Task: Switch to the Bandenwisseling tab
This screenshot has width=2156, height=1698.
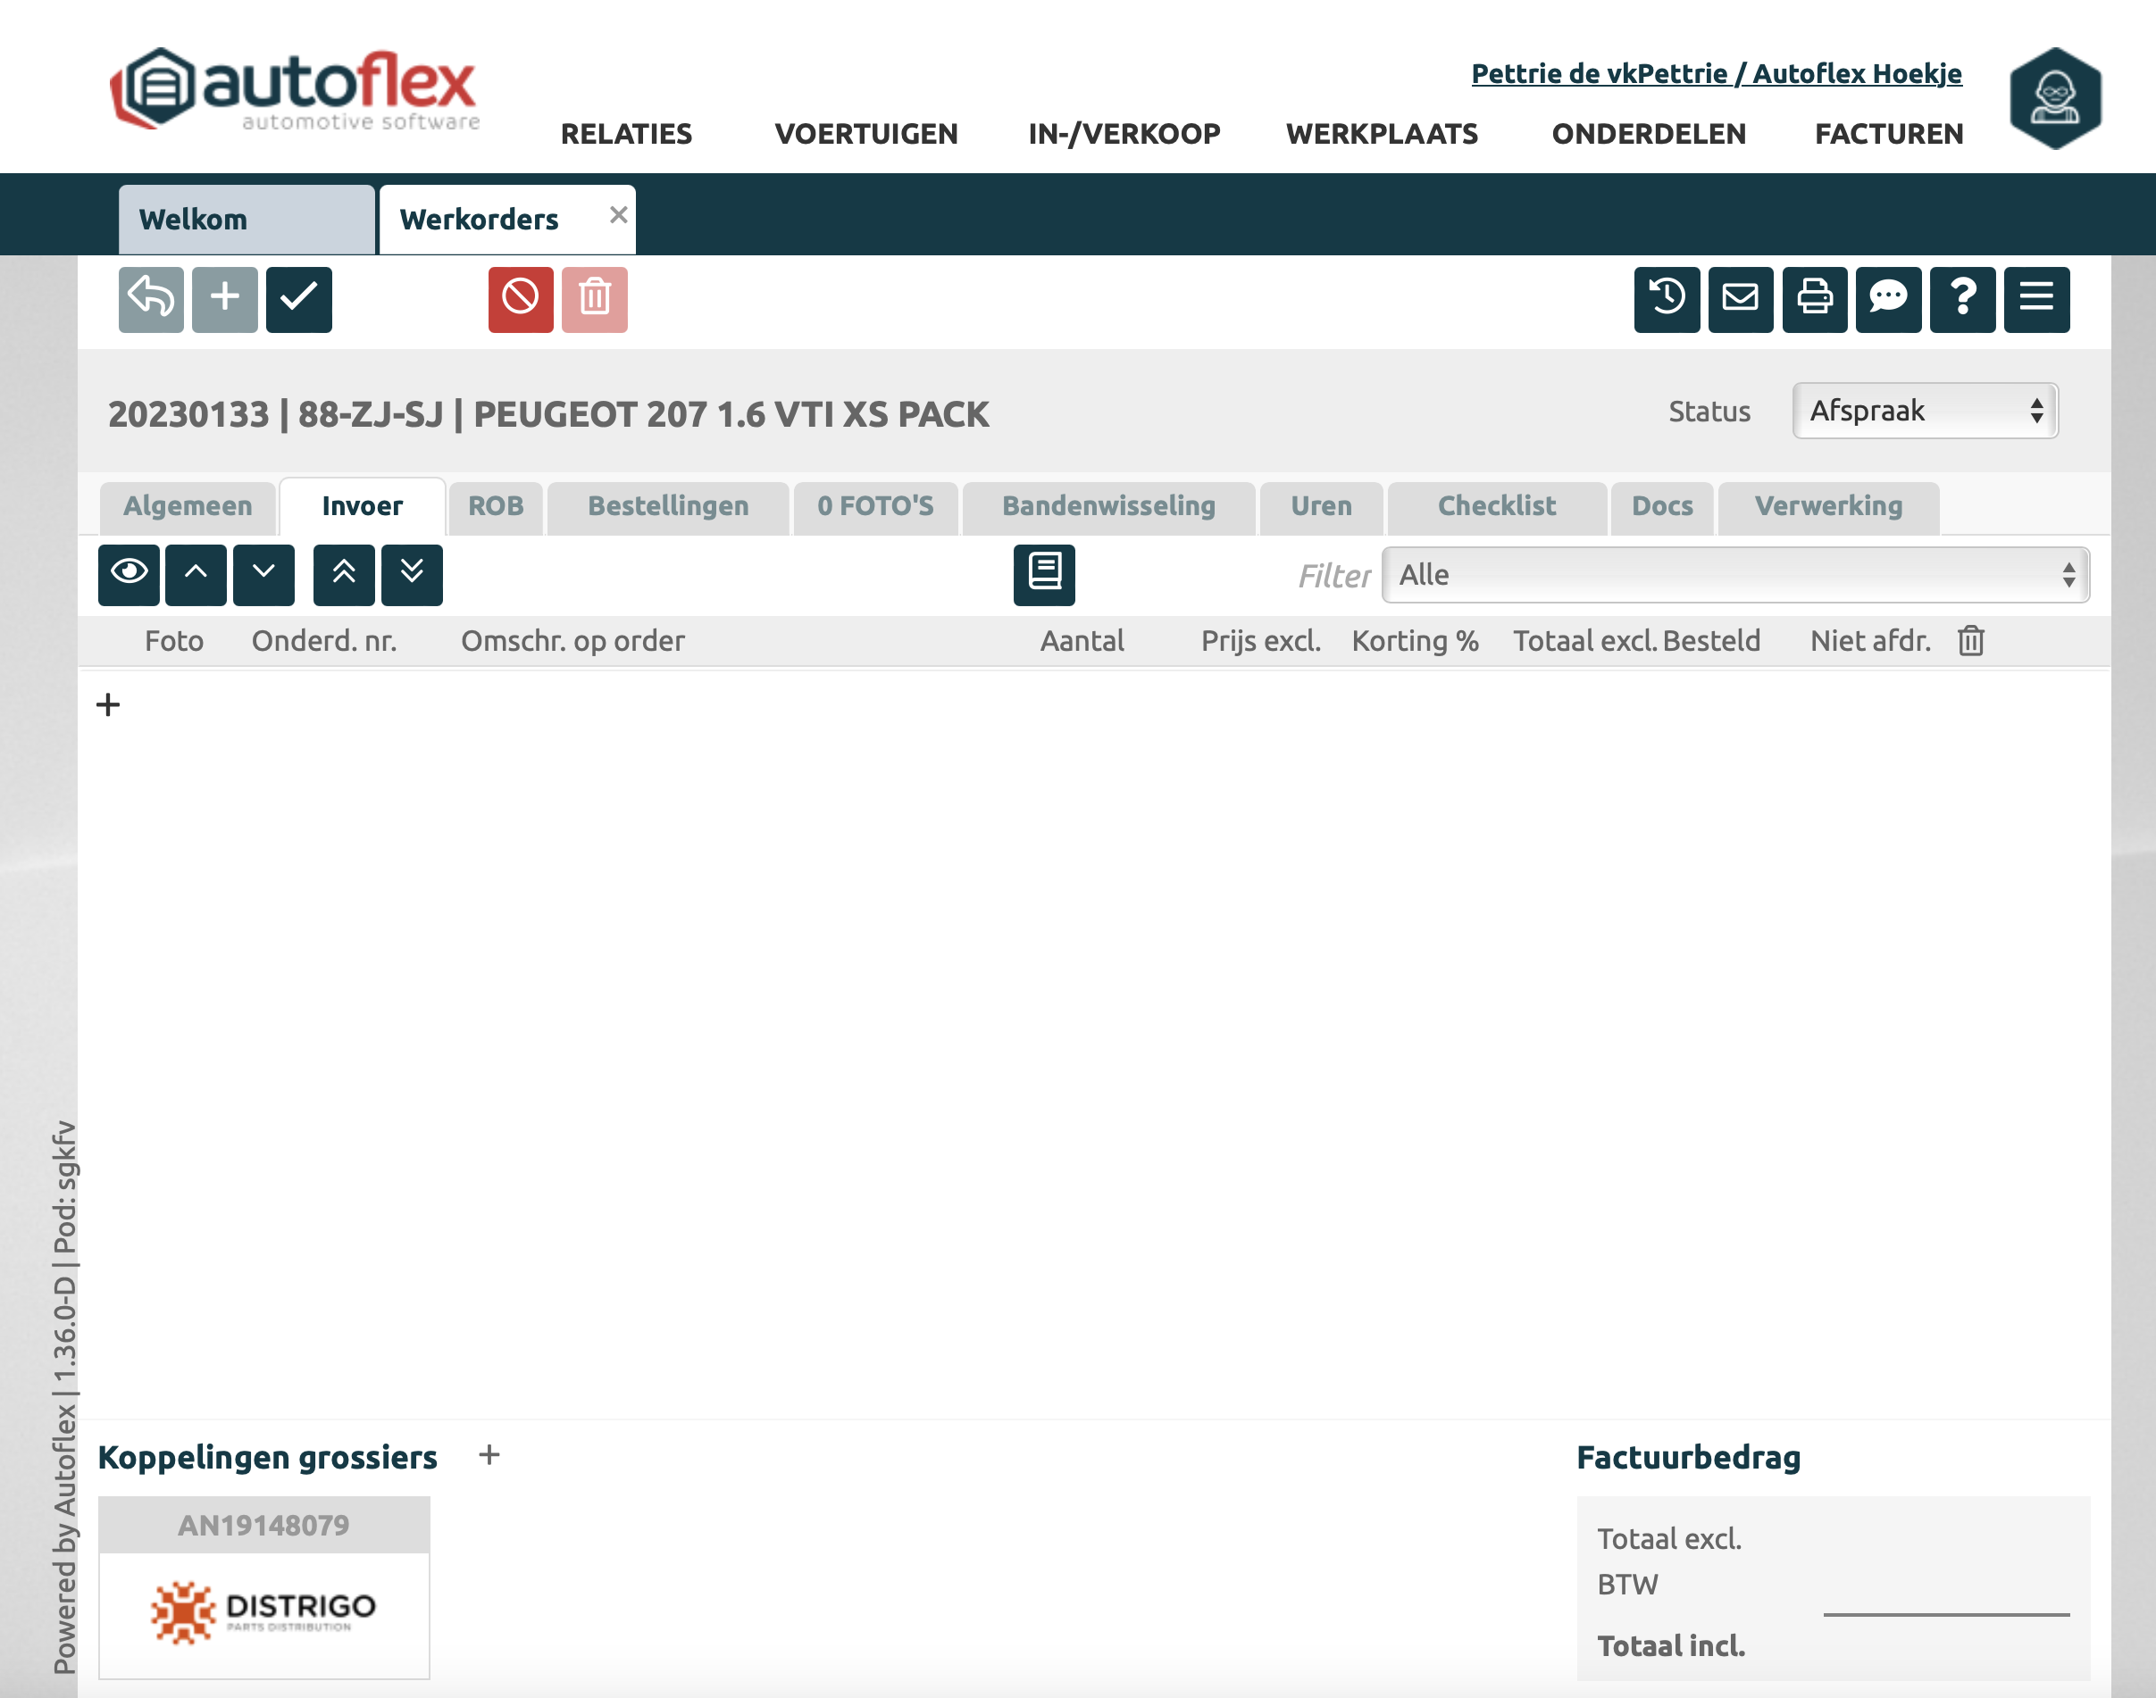Action: (x=1107, y=506)
